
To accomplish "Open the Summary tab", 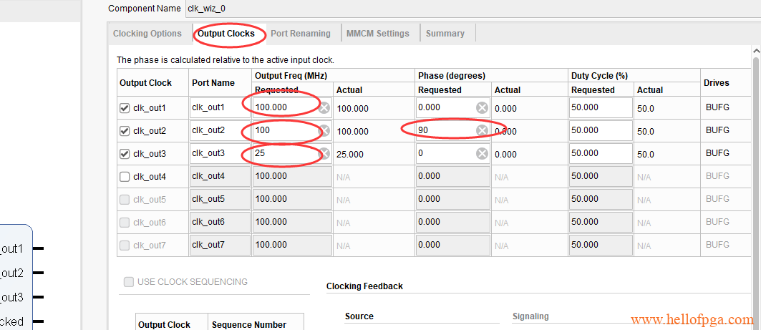I will coord(445,34).
